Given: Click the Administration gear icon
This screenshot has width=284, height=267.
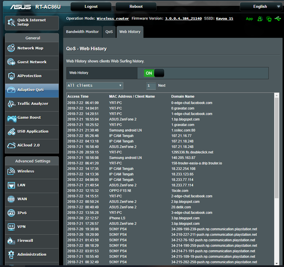Looking at the screenshot, I should pos(11,254).
